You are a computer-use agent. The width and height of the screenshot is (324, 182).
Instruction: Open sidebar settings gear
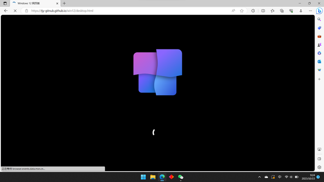pos(319,167)
